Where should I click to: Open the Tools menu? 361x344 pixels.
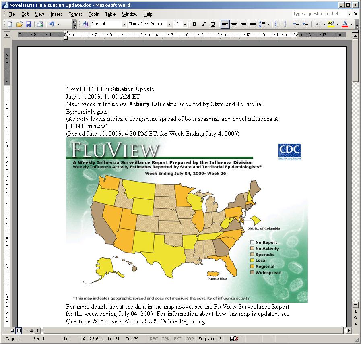click(94, 14)
